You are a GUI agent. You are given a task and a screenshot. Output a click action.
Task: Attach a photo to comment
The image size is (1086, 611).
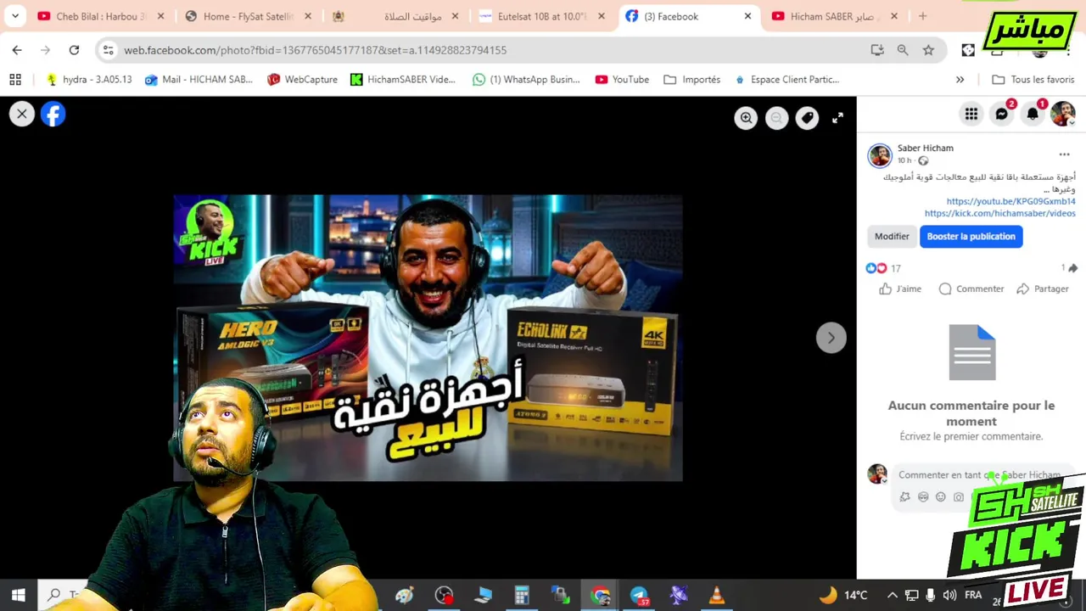tap(958, 497)
